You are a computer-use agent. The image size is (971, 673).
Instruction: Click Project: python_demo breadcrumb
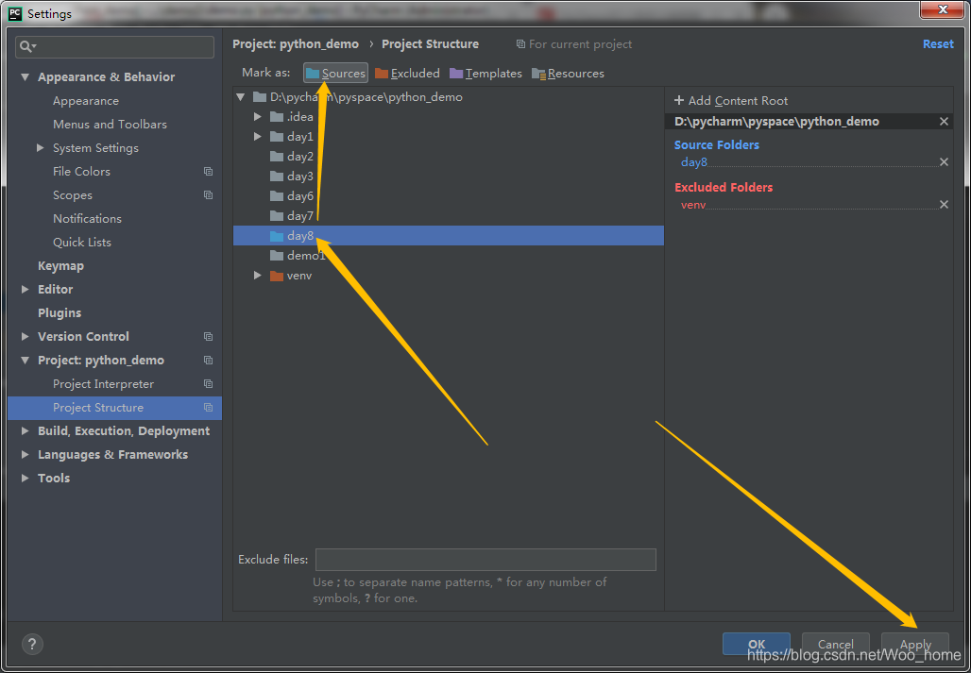coord(296,44)
